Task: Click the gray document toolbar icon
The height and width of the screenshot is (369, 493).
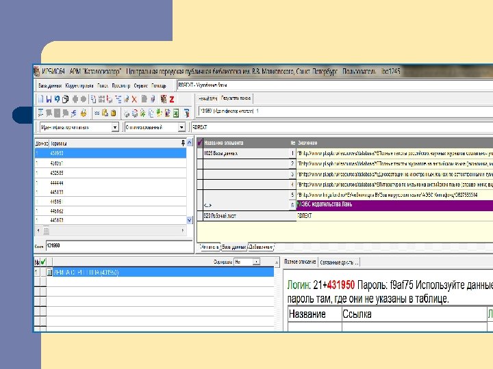Action: (x=144, y=99)
